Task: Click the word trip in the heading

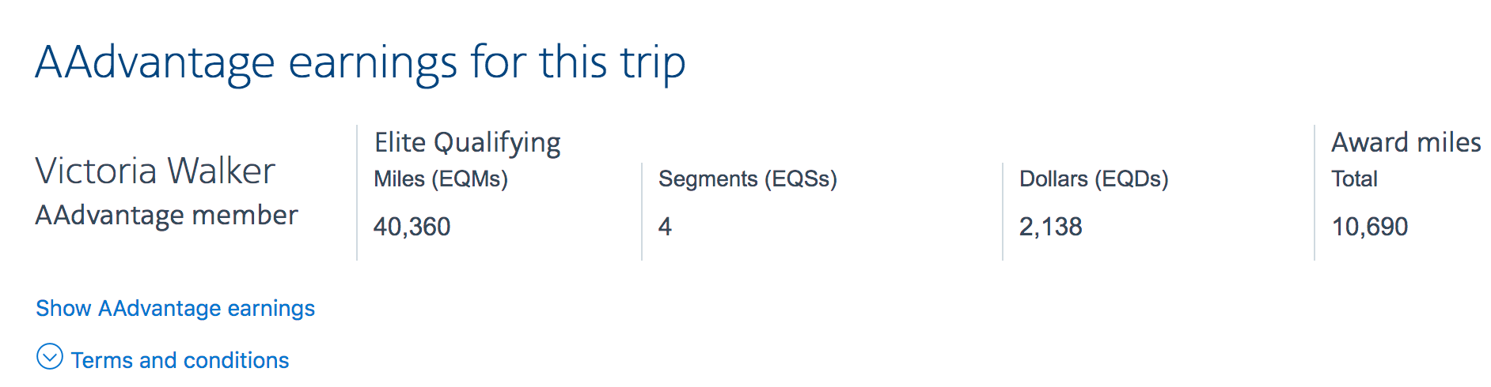Action: pyautogui.click(x=652, y=62)
